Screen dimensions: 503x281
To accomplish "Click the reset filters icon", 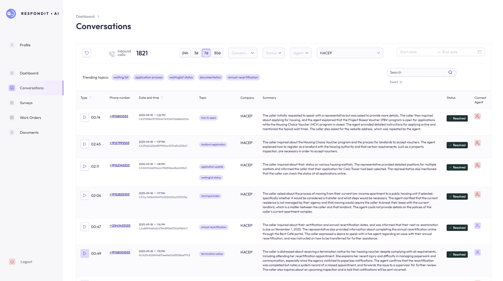I will point(87,53).
